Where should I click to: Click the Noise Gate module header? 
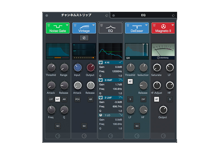point(58,28)
